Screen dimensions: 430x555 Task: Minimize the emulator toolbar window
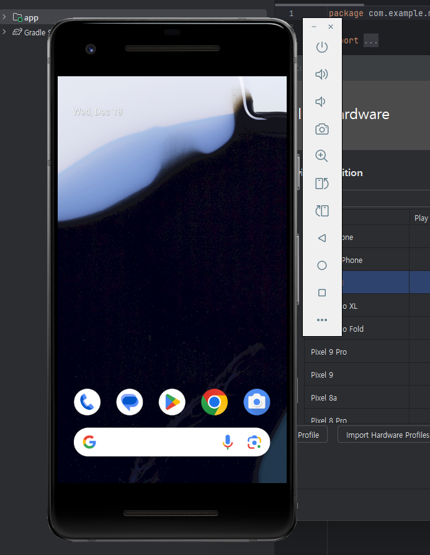[x=314, y=27]
